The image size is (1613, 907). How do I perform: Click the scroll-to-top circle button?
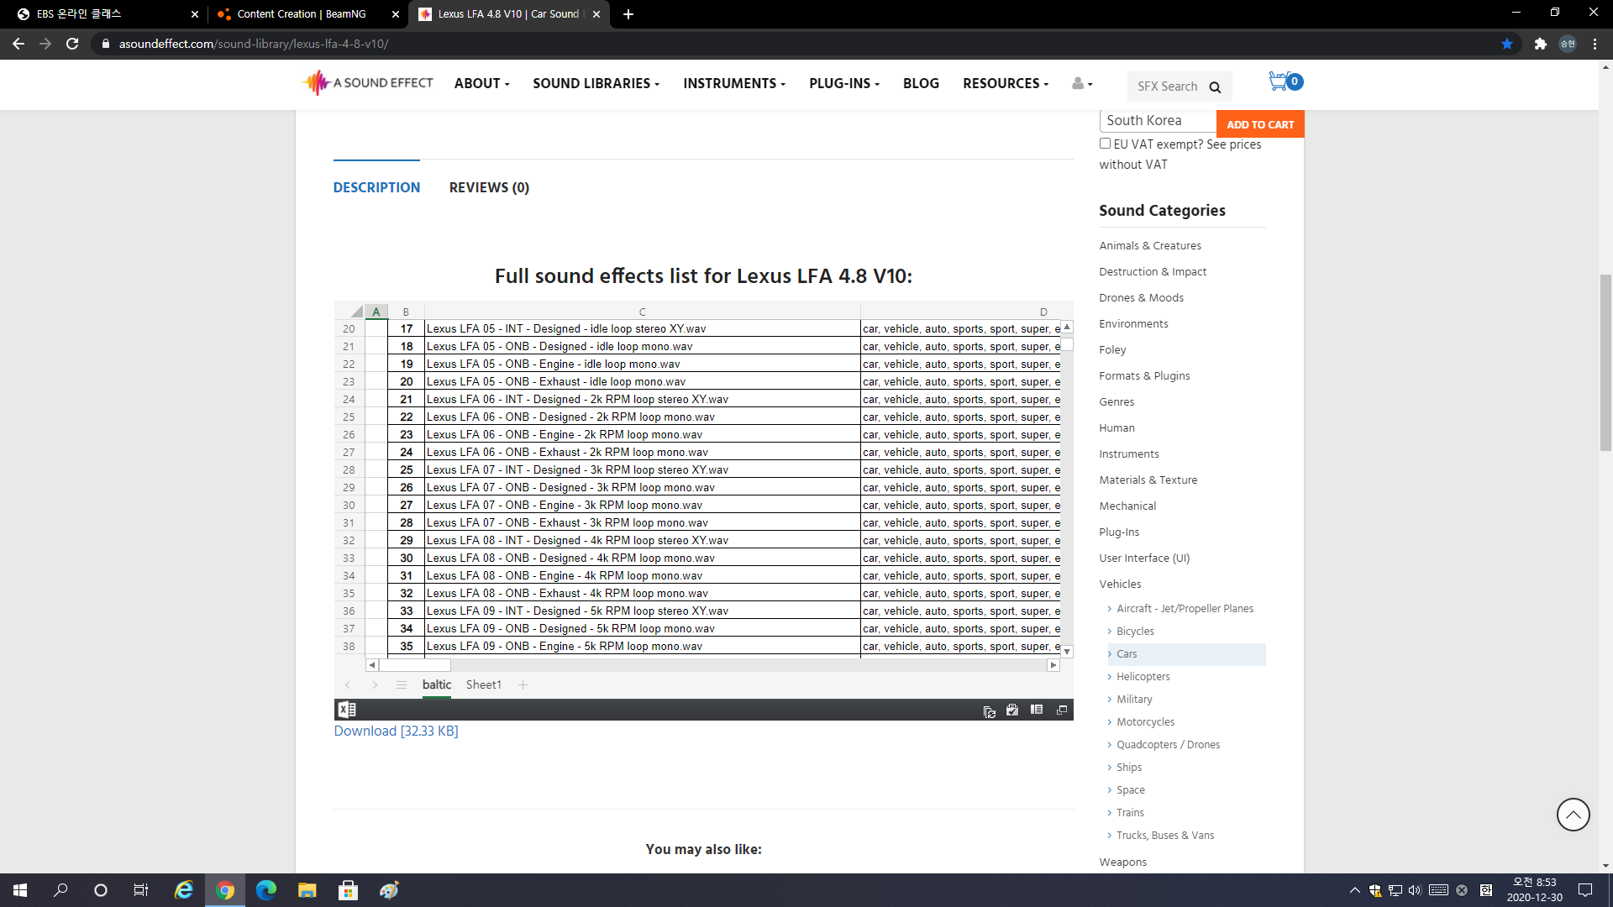[x=1573, y=815]
